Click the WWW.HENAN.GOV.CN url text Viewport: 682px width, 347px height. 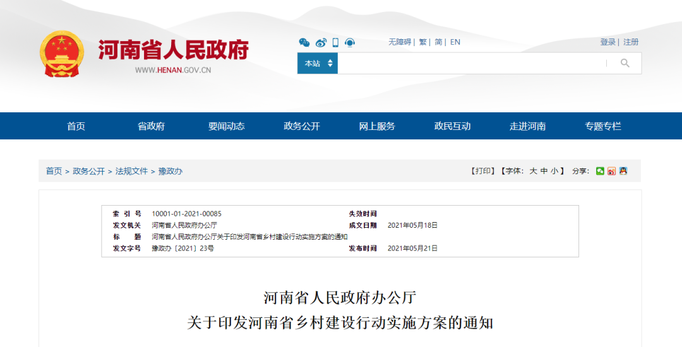tap(172, 70)
